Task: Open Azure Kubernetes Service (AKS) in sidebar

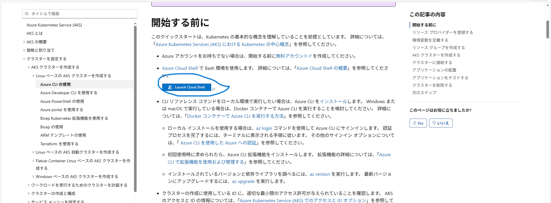Action: 54,25
